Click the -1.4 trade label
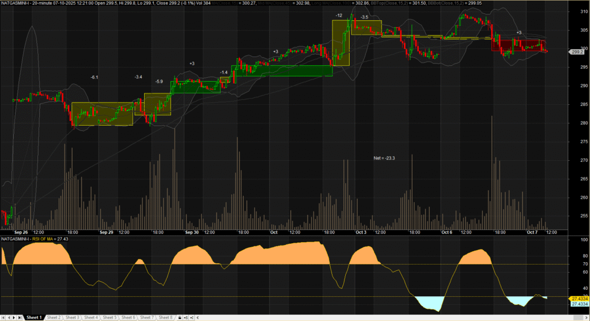 224,72
